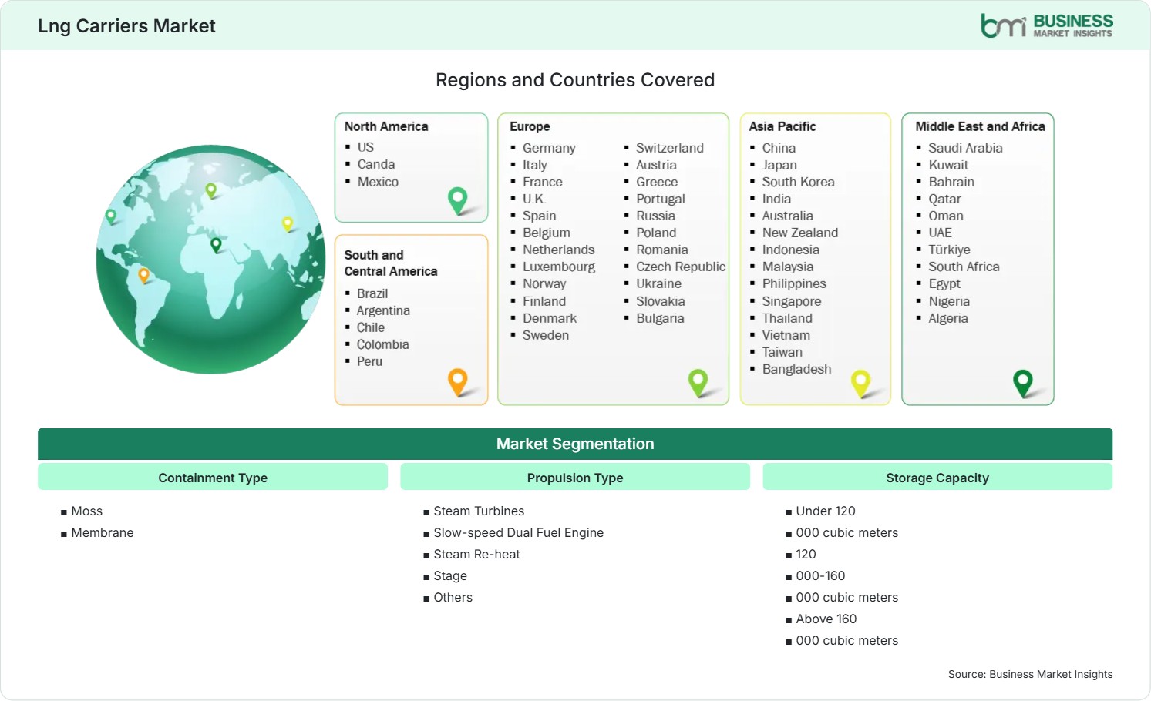Click 'Saudi Arabia' in Middle East list
Image resolution: width=1151 pixels, height=701 pixels.
pyautogui.click(x=965, y=148)
